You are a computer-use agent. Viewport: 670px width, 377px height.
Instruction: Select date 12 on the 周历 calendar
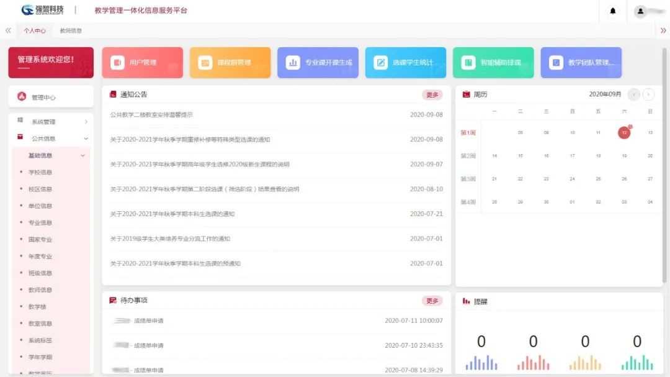click(624, 132)
